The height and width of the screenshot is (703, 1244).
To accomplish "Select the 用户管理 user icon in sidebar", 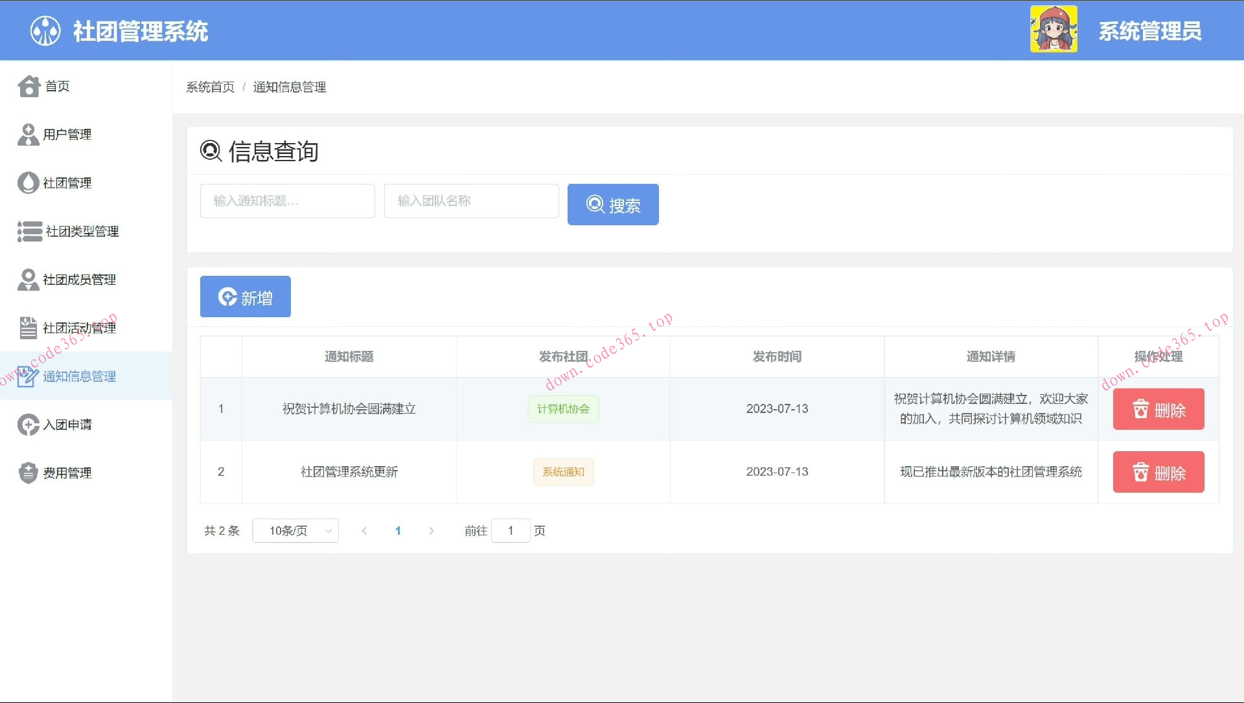I will (x=27, y=134).
